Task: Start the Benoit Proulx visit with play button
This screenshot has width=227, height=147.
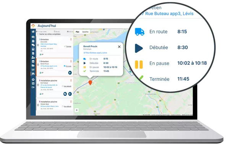Action: [70, 73]
